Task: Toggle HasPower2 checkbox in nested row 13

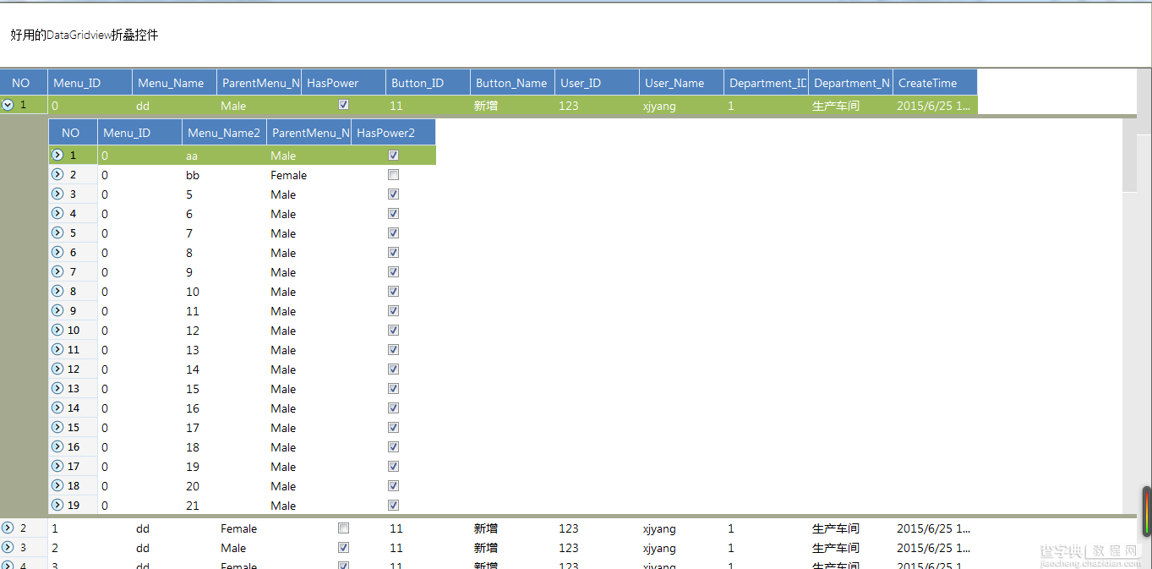Action: click(393, 389)
